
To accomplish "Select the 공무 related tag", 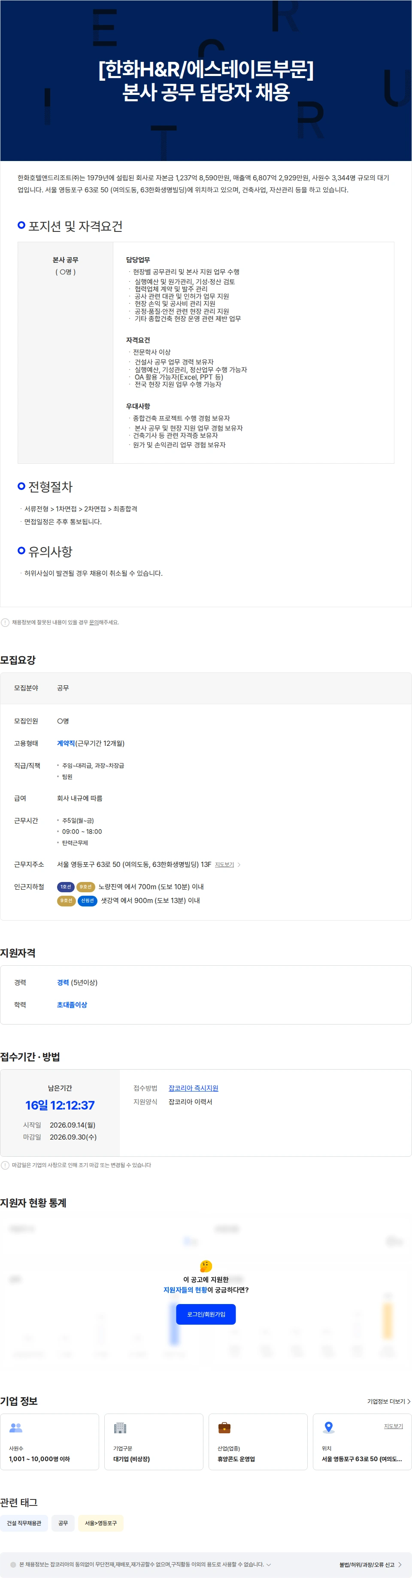I will (x=63, y=1523).
